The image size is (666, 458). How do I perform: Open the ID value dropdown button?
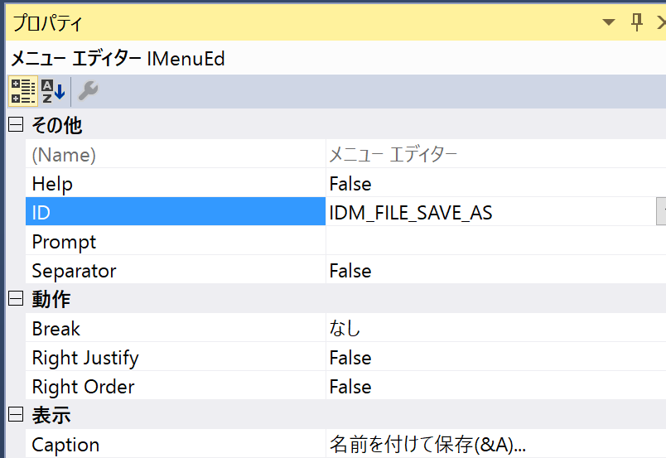661,211
